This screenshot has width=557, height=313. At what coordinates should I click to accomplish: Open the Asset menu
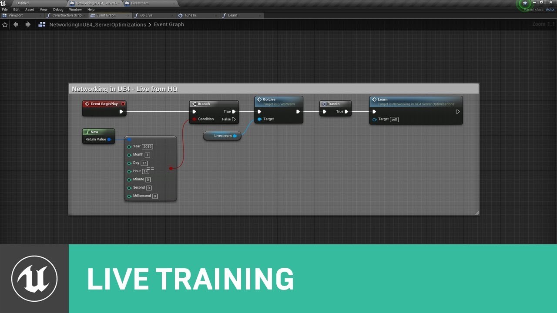coord(30,9)
